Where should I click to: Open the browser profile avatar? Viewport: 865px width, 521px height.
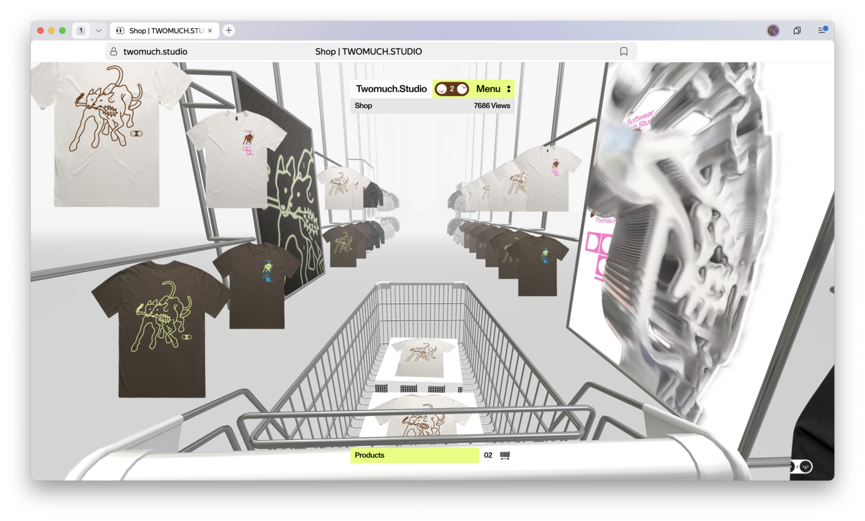click(773, 31)
